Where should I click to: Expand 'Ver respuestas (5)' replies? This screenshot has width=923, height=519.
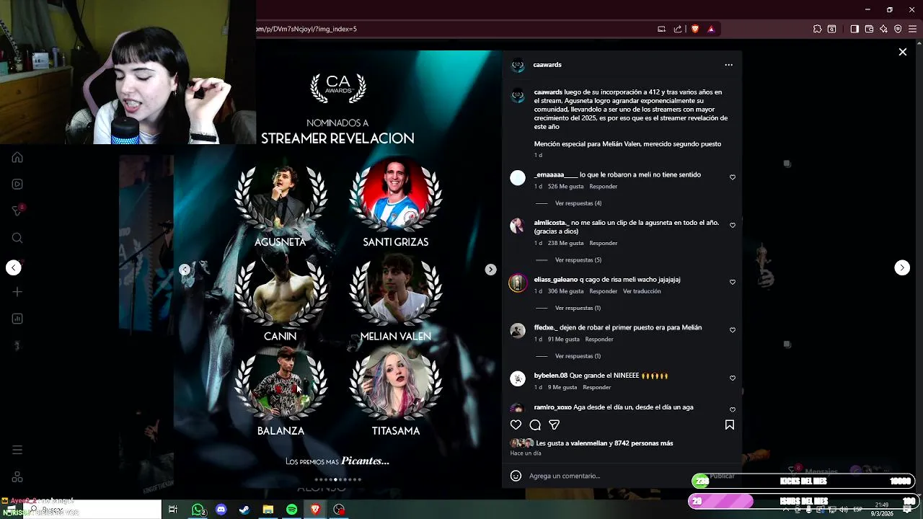coord(578,259)
